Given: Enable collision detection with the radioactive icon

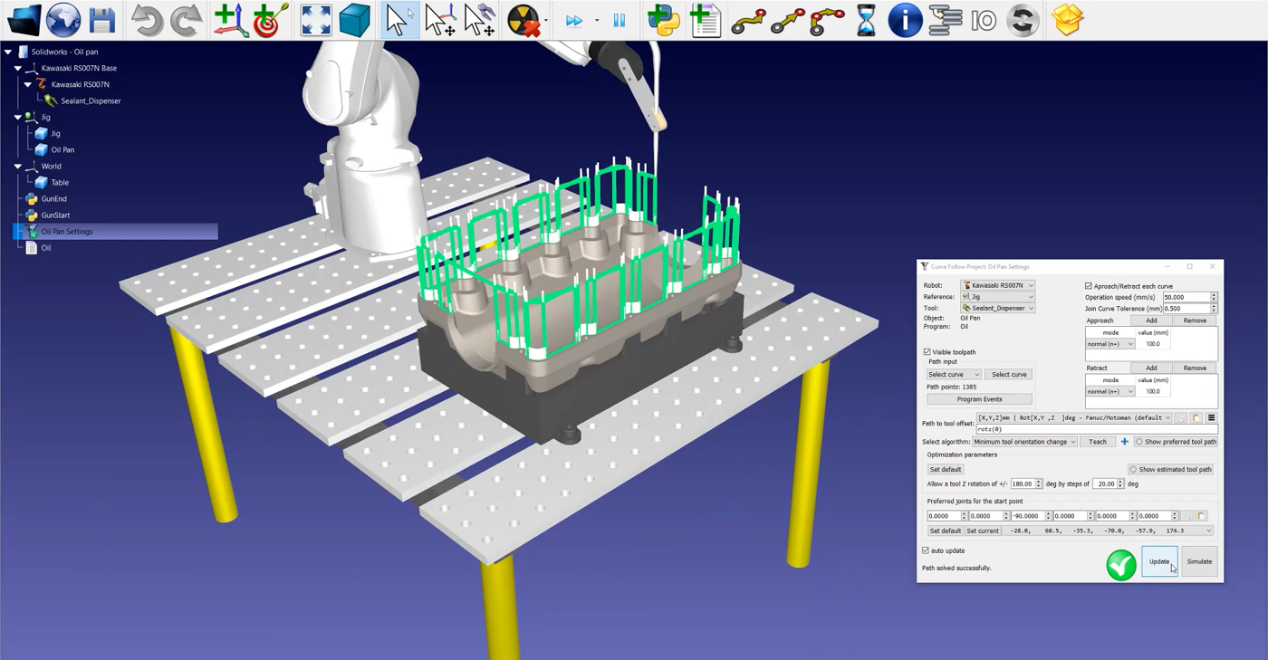Looking at the screenshot, I should tap(524, 19).
